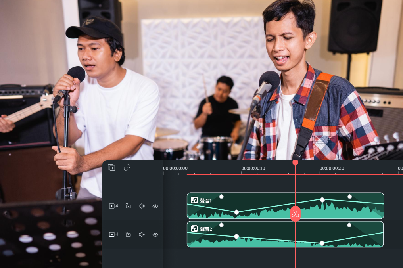The image size is (403, 268).
Task: Select the 聲音1 audio clip
Action: (285, 206)
